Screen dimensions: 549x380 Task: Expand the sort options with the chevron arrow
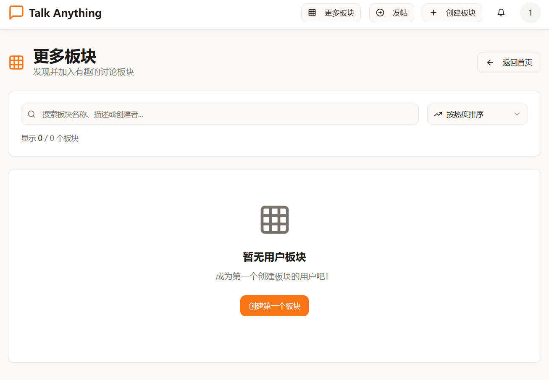click(x=517, y=114)
